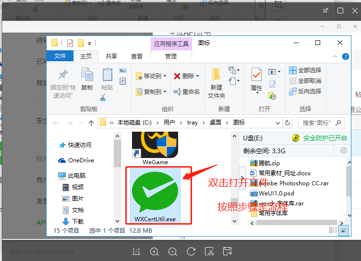The width and height of the screenshot is (361, 261).
Task: Click the Pin to Quick access icon
Action: pos(63,74)
